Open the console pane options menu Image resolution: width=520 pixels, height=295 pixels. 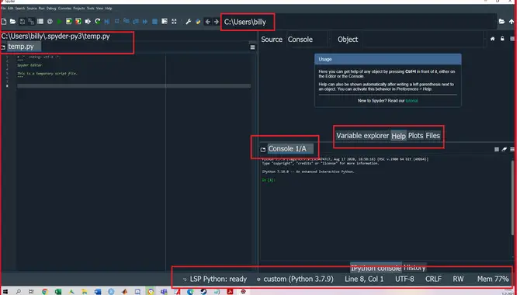(x=512, y=149)
